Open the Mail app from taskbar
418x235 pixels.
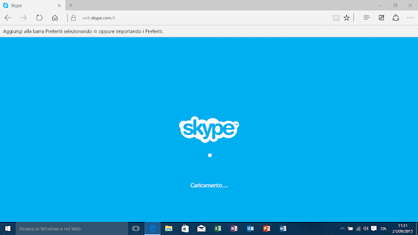tap(201, 228)
